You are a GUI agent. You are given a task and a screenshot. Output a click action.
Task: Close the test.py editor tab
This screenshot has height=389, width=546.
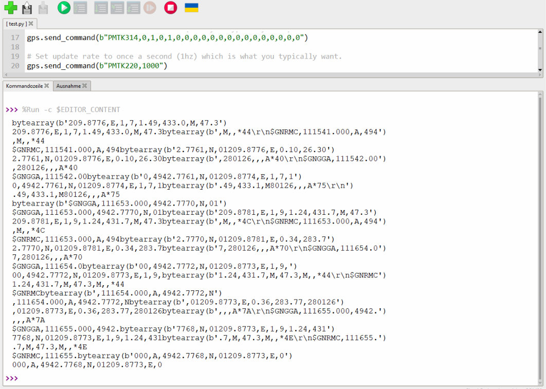click(31, 24)
